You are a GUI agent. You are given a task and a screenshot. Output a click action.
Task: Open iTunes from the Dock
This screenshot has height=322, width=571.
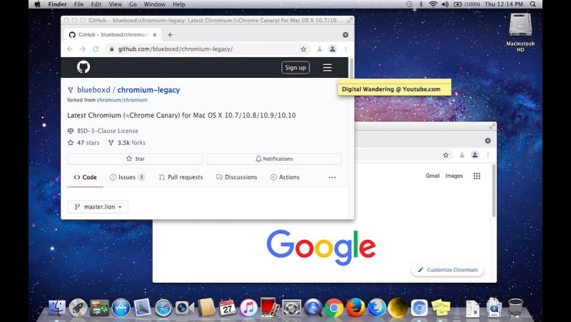248,308
